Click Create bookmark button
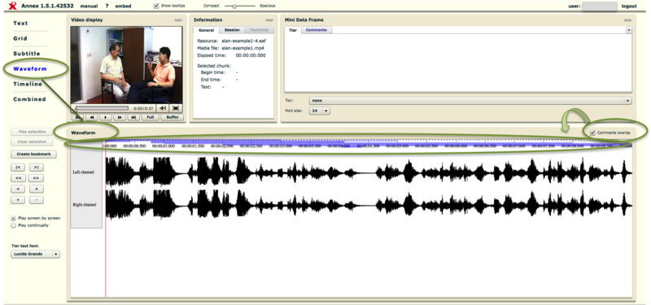The width and height of the screenshot is (651, 305). [33, 155]
